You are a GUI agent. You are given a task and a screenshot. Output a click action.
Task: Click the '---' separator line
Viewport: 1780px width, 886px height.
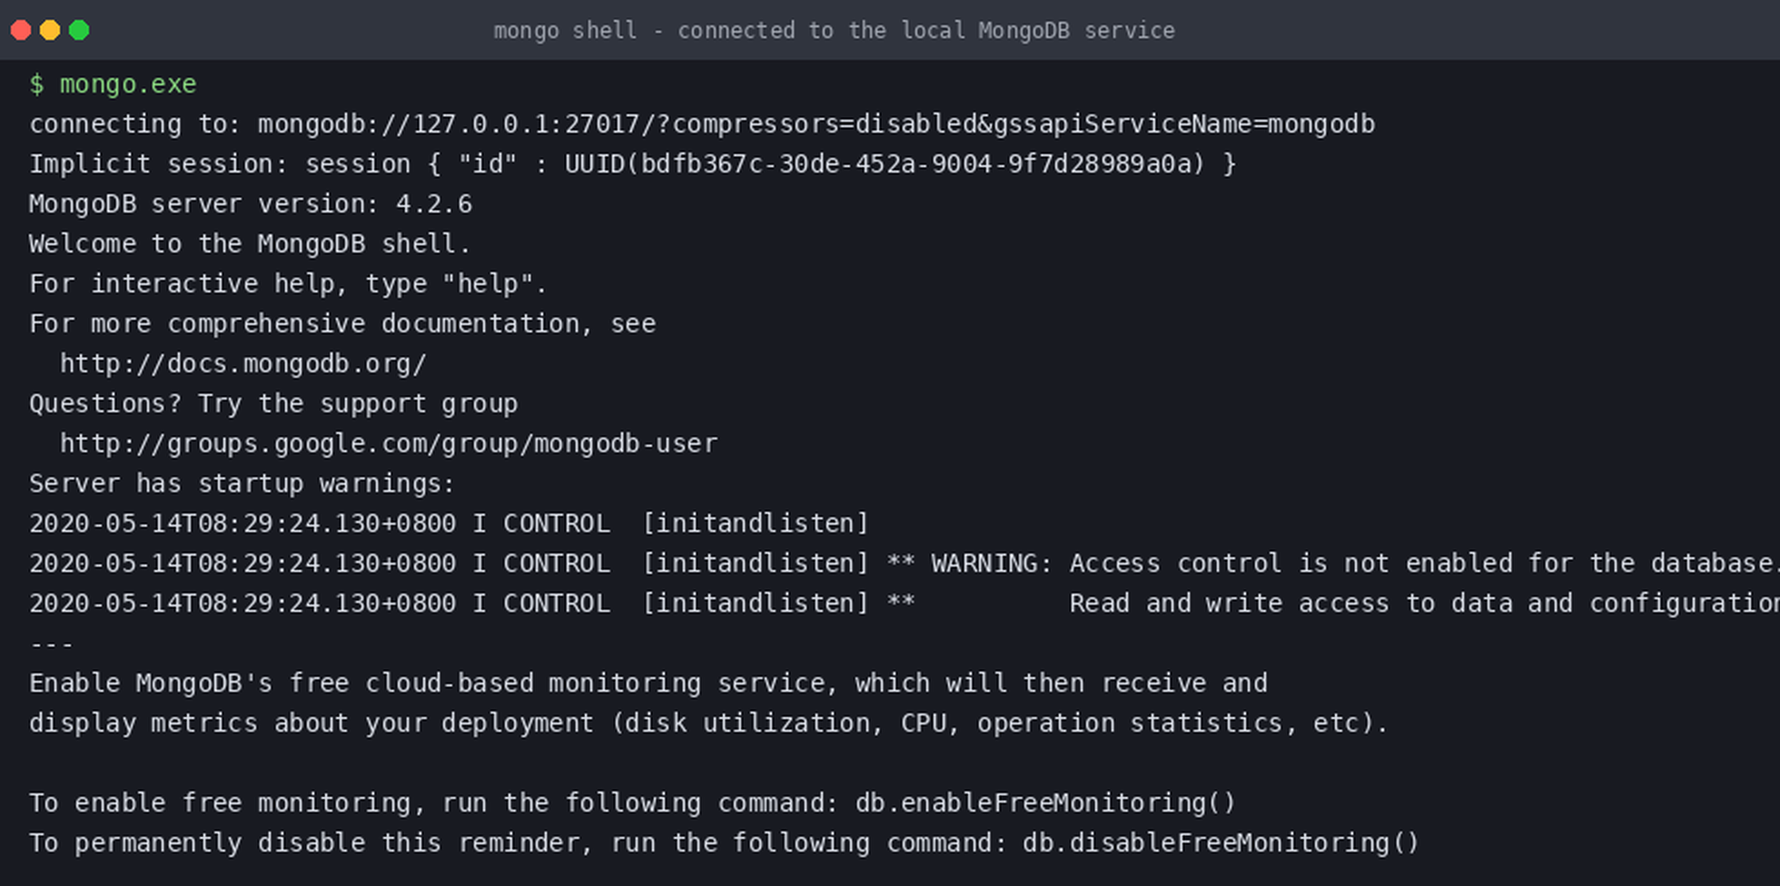[x=51, y=643]
